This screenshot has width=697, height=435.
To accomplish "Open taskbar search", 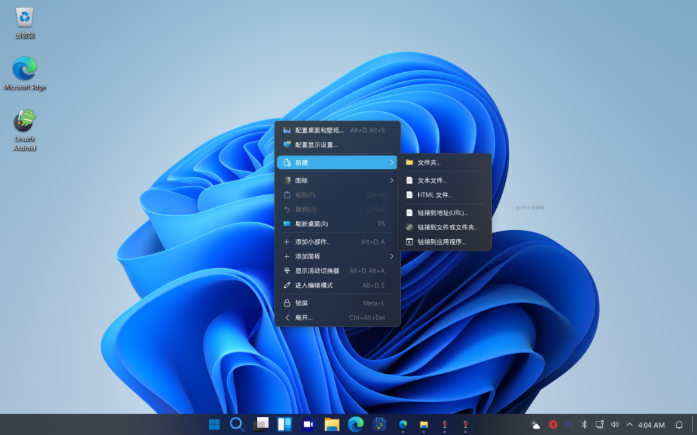I will click(237, 425).
